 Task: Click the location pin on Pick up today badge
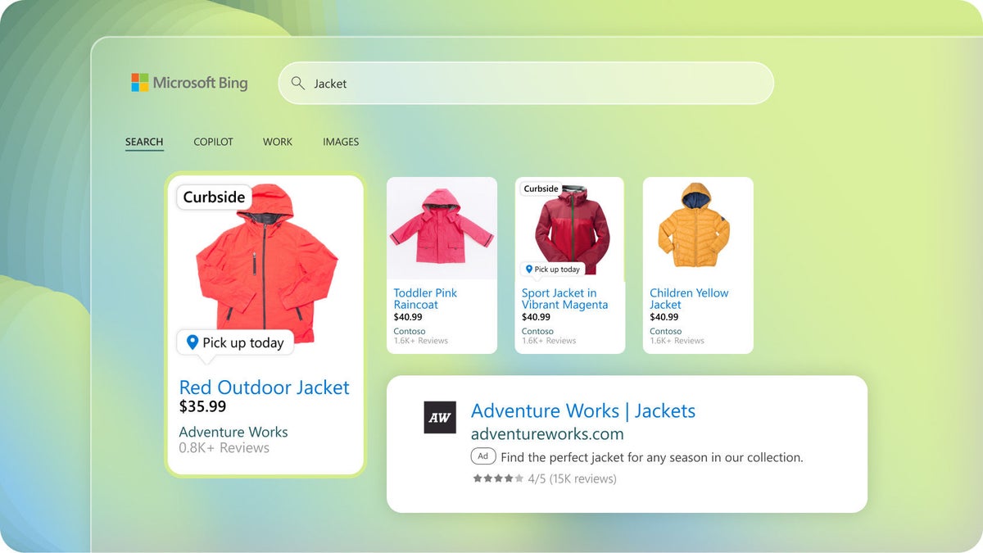tap(193, 342)
